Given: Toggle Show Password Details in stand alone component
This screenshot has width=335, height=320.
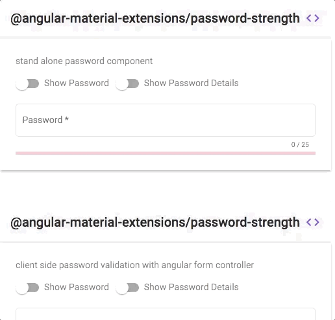Looking at the screenshot, I should point(127,84).
